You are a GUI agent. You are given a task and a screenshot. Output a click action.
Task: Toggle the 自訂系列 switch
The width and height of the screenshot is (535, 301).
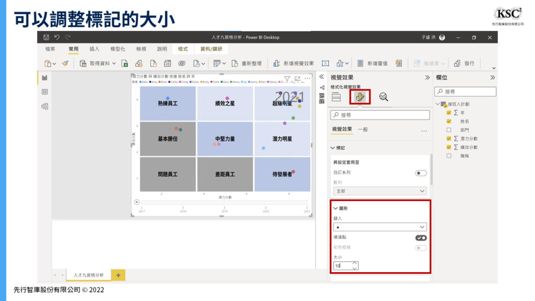[x=421, y=173]
